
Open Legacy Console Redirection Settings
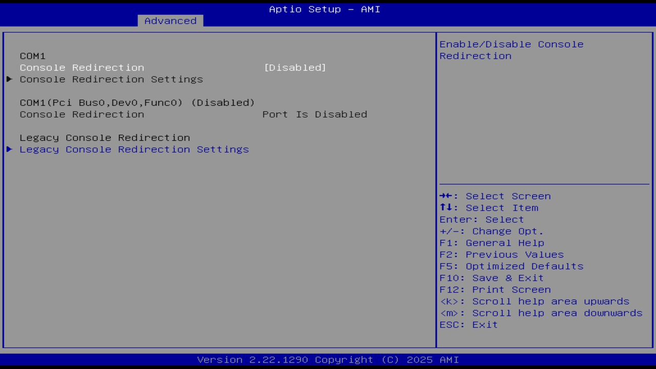(x=134, y=149)
